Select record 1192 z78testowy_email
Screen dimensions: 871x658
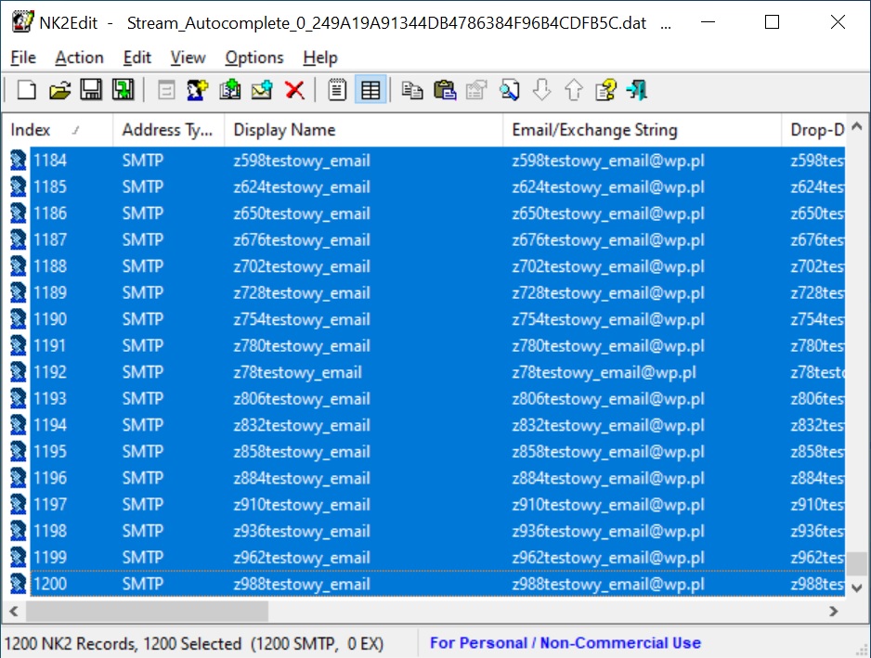pos(297,372)
